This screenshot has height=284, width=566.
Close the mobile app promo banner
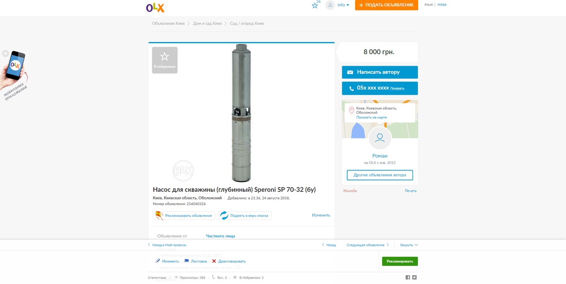click(x=5, y=53)
